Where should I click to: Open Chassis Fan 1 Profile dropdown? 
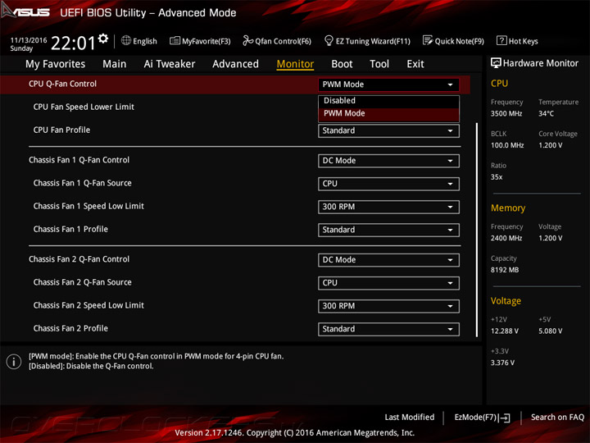[x=388, y=230]
